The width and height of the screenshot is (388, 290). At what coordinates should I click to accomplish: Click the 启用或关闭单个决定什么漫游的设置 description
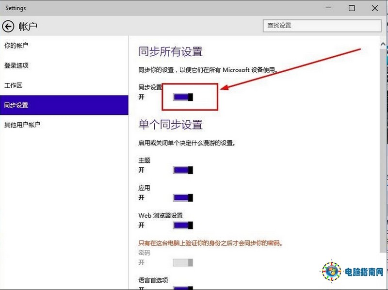[x=187, y=143]
